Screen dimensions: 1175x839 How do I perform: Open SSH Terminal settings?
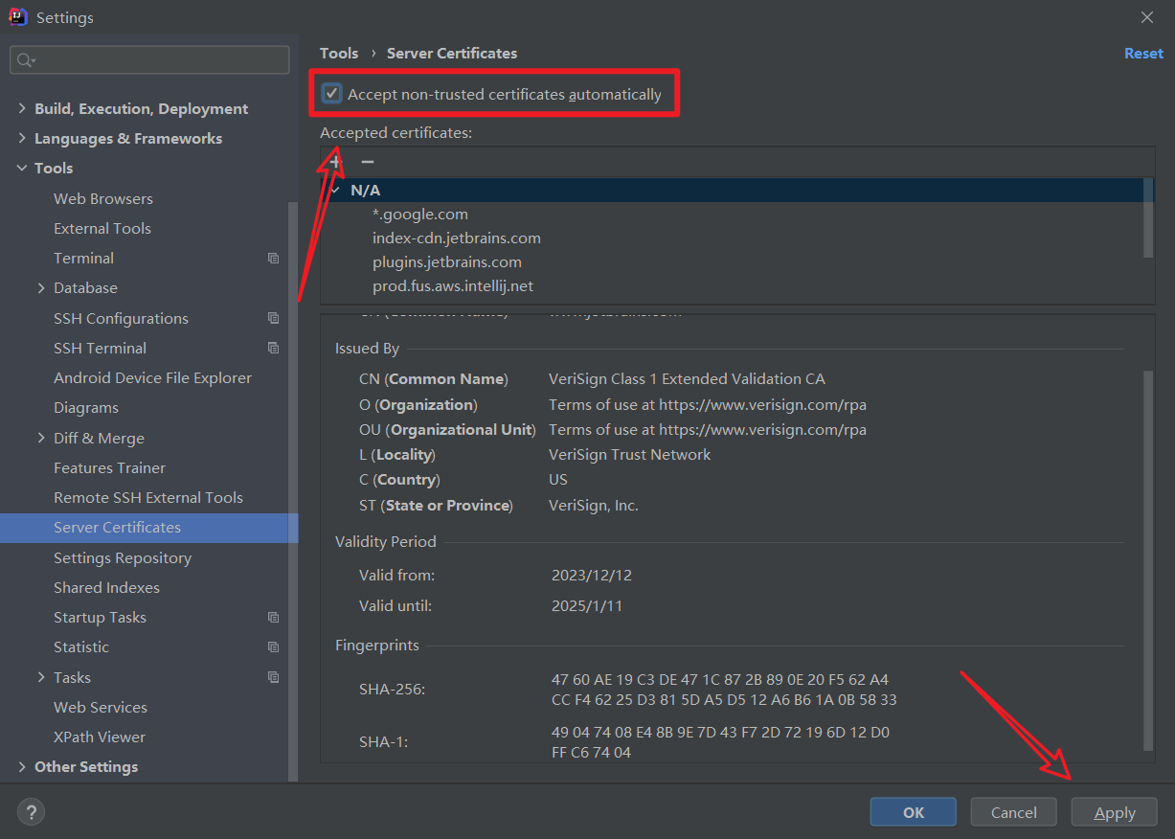click(x=100, y=348)
